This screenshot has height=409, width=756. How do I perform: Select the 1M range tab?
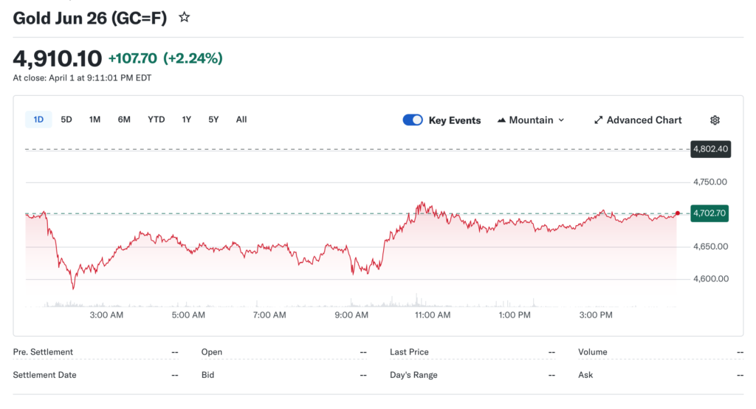(94, 120)
